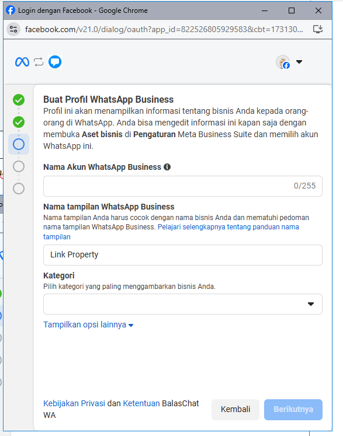Click the Facebook favicon in title bar
This screenshot has width=343, height=436.
pyautogui.click(x=11, y=11)
